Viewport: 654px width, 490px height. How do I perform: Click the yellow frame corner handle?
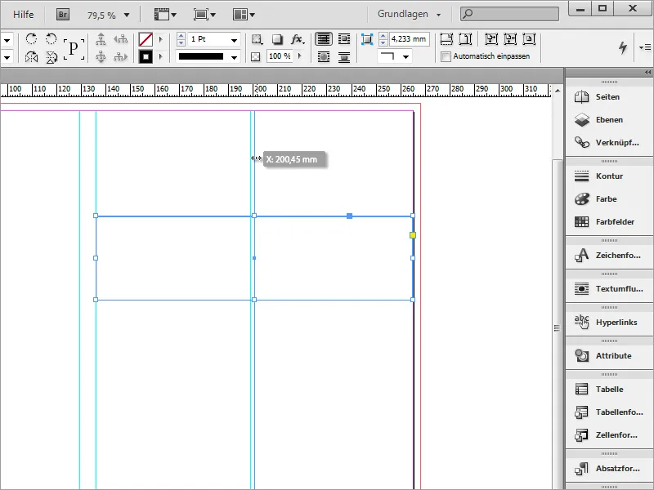coord(413,235)
